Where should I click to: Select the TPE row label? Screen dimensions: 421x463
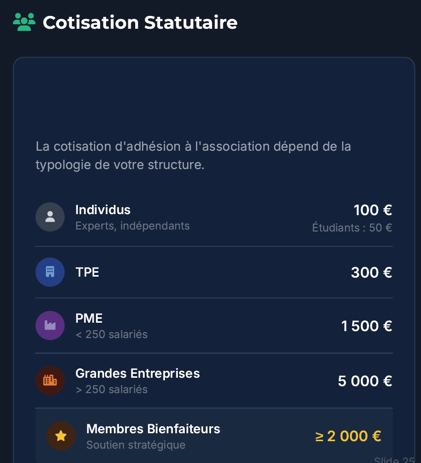tap(87, 272)
